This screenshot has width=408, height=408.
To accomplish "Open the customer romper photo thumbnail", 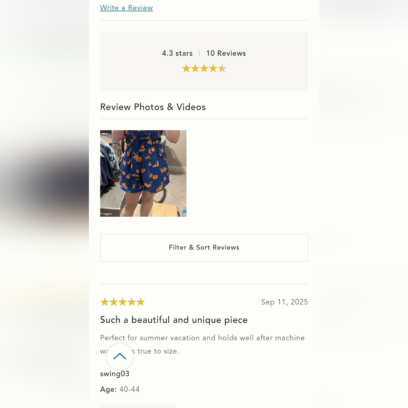I will point(143,173).
